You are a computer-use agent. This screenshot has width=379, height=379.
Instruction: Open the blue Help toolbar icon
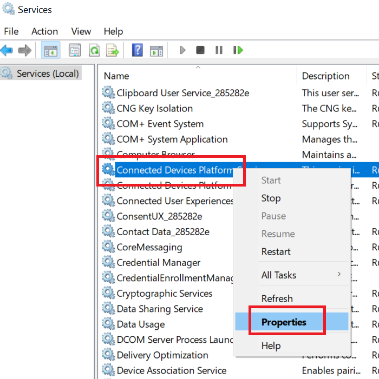coord(138,50)
